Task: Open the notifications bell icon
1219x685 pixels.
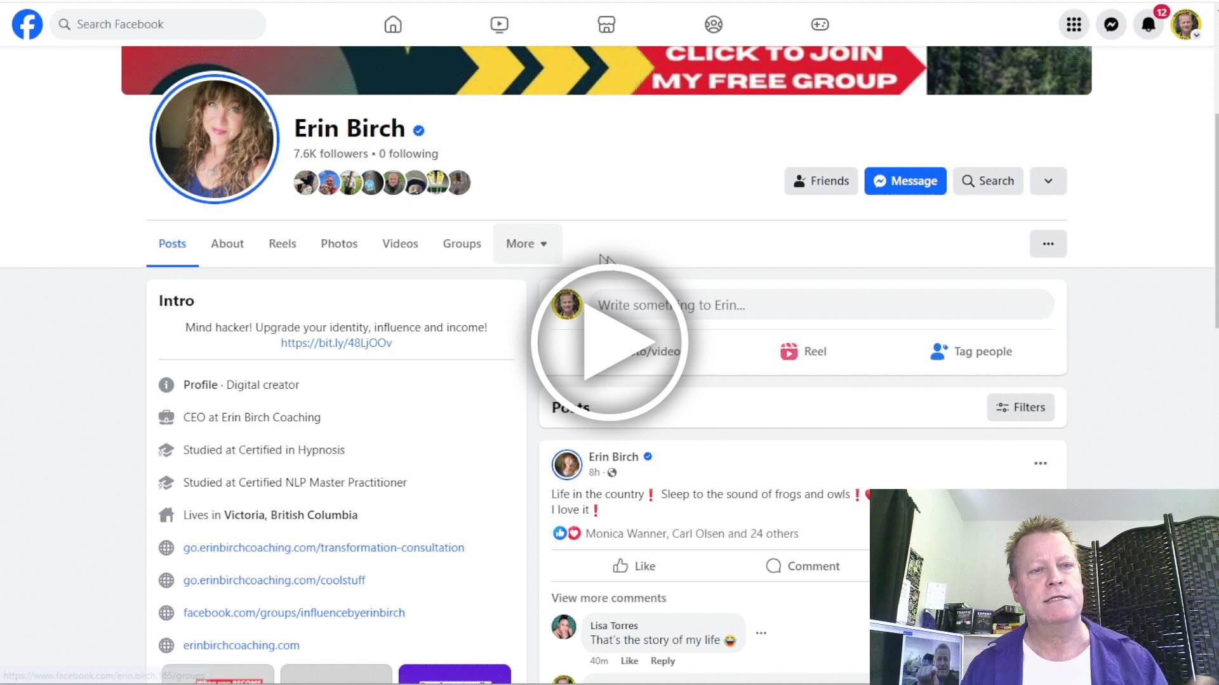Action: [1149, 24]
